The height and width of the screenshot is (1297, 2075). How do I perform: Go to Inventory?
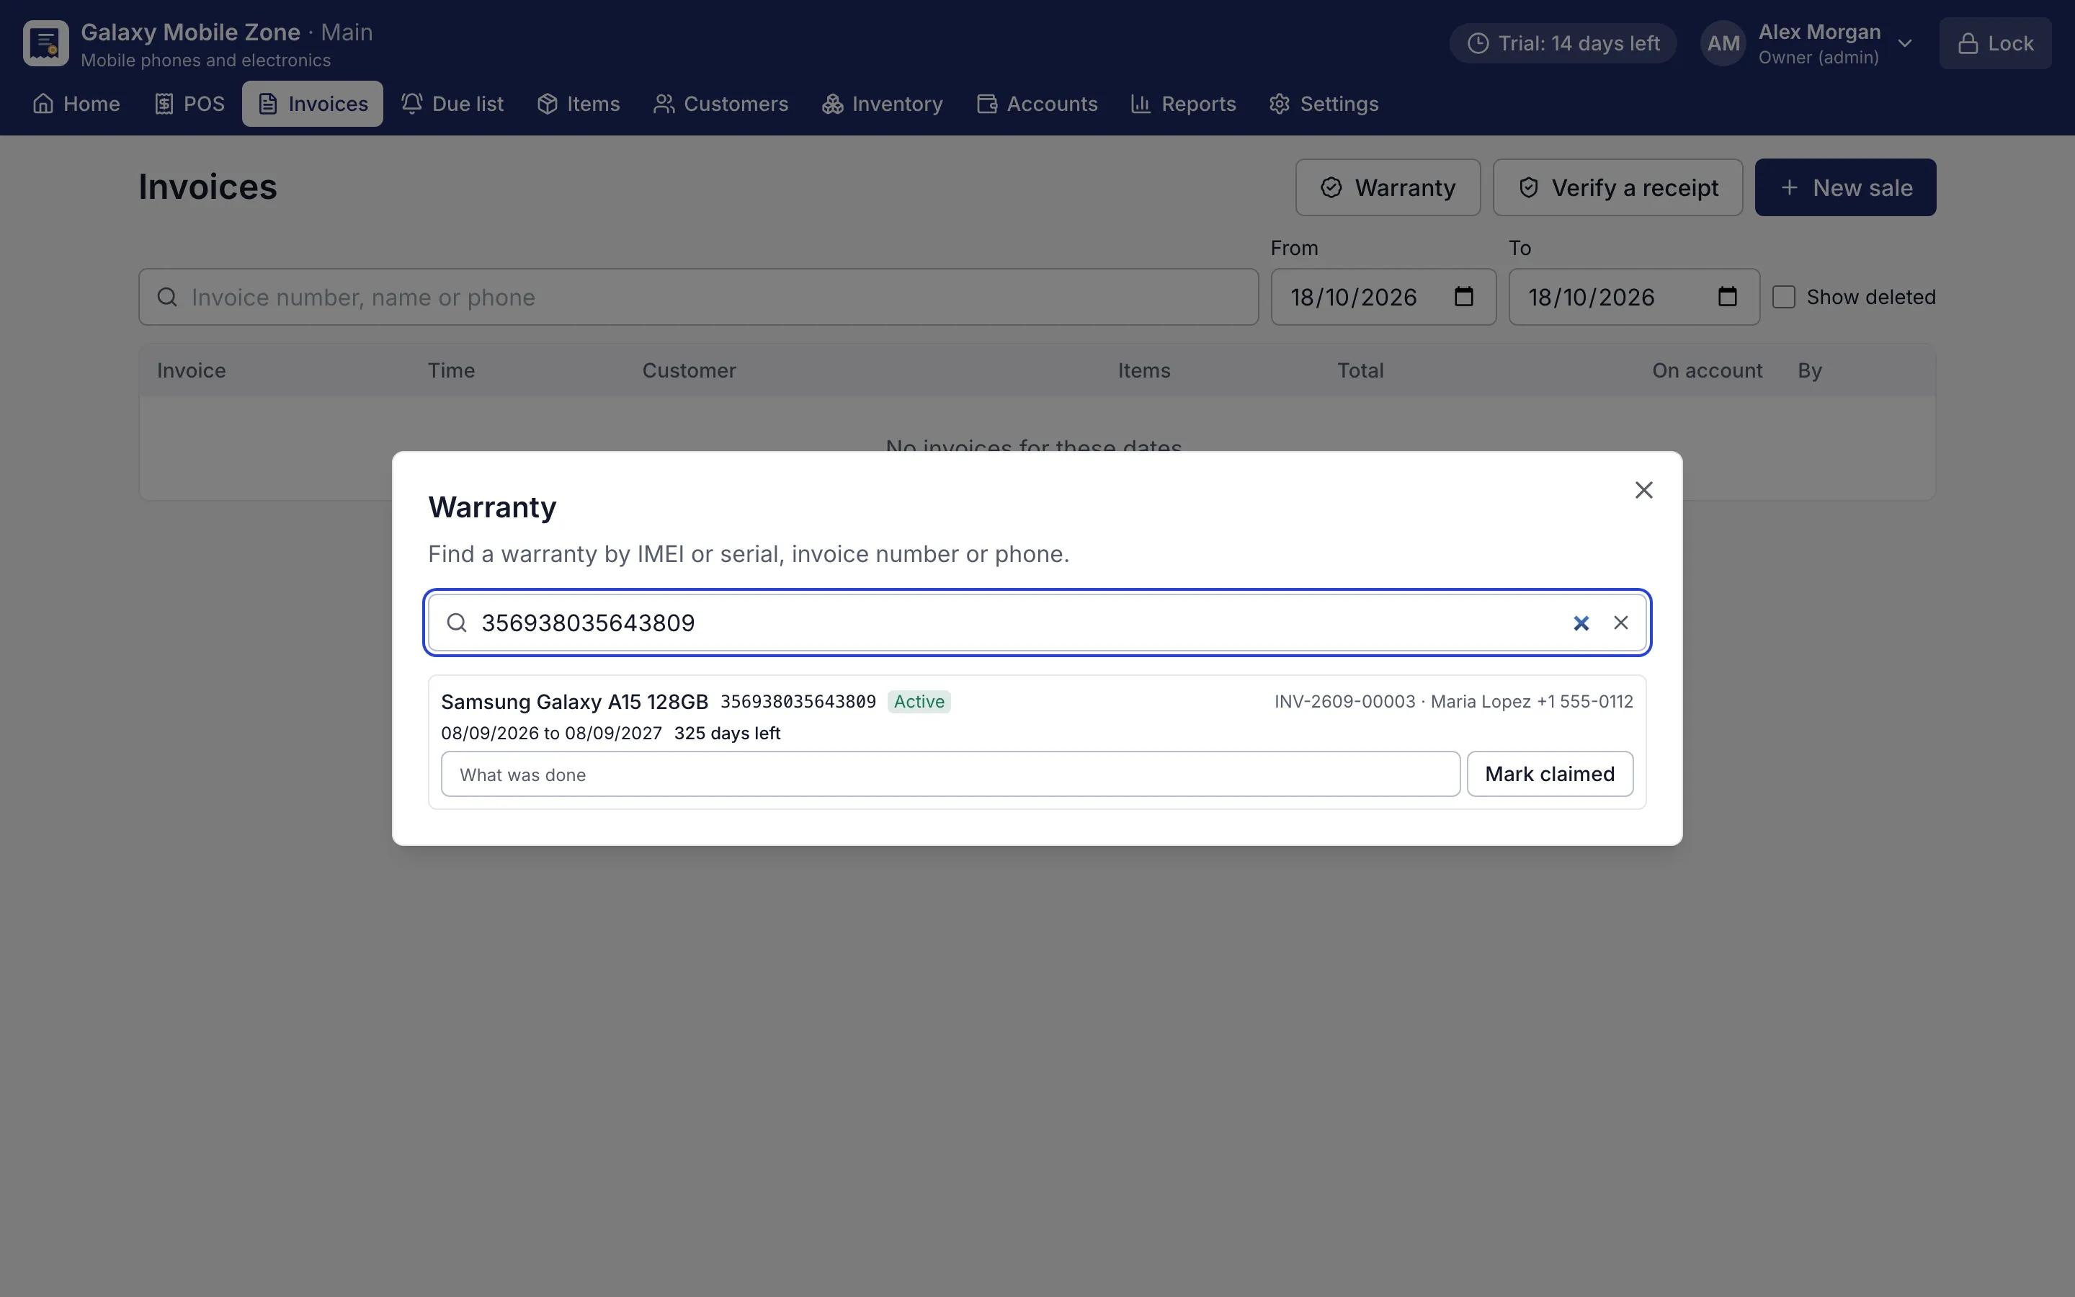[x=881, y=104]
